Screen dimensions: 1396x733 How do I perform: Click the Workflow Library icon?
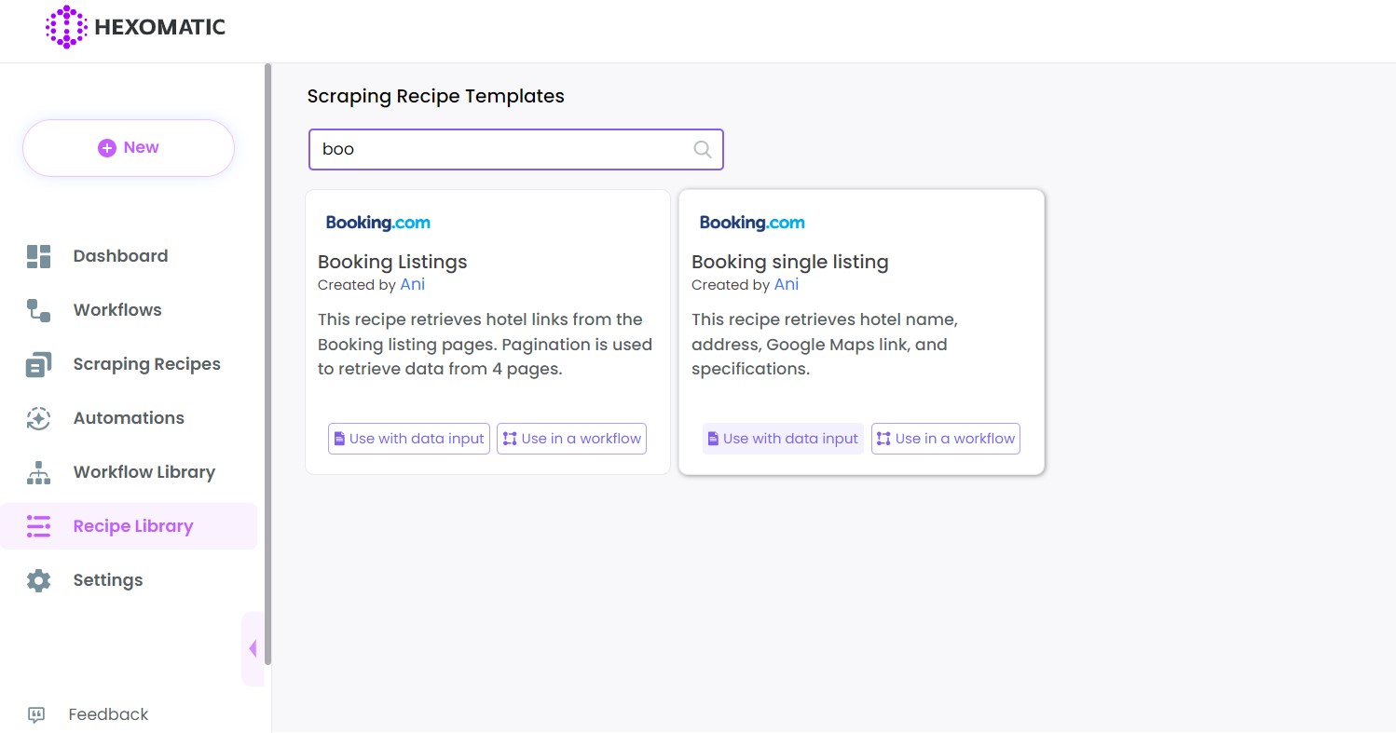click(x=38, y=471)
